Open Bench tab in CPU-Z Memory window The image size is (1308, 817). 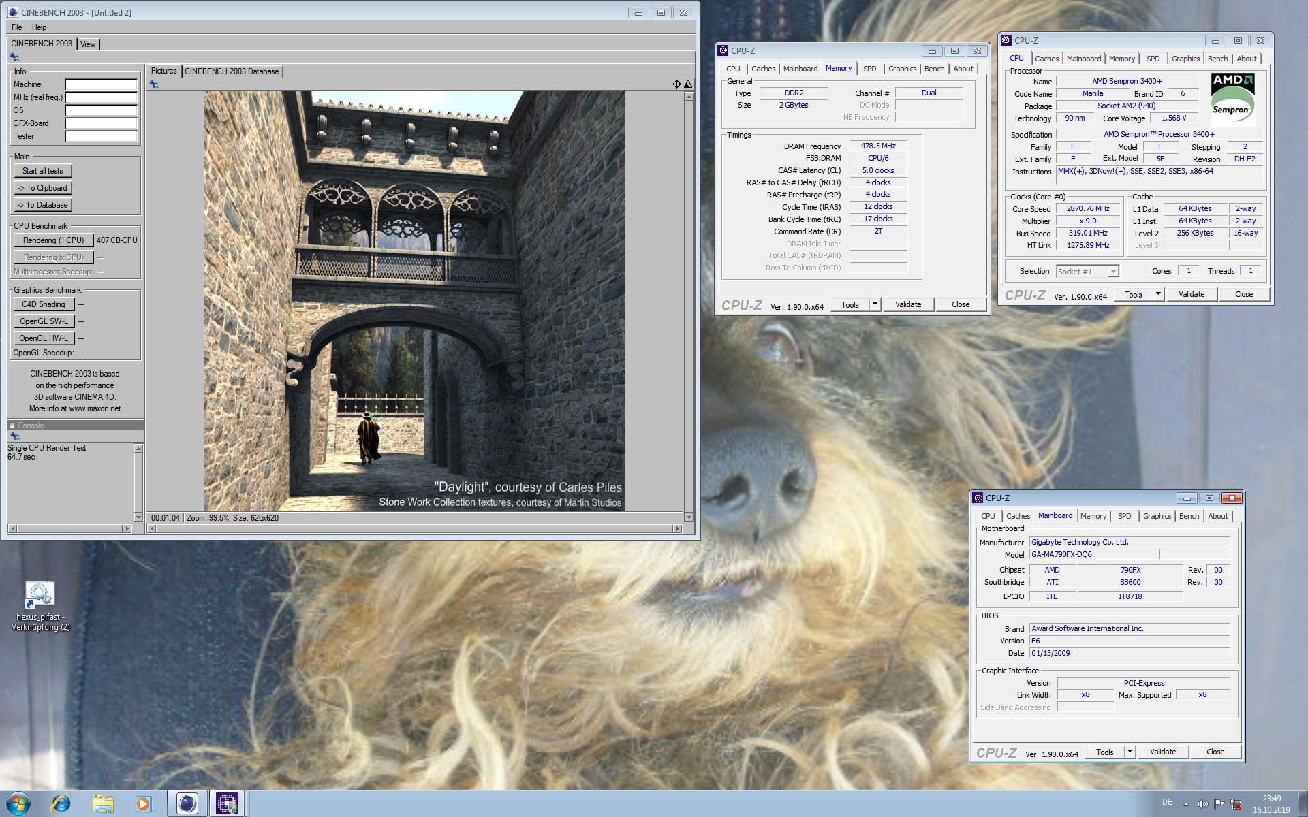coord(934,69)
